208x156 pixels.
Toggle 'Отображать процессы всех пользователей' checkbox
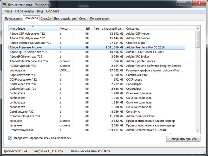[10, 138]
